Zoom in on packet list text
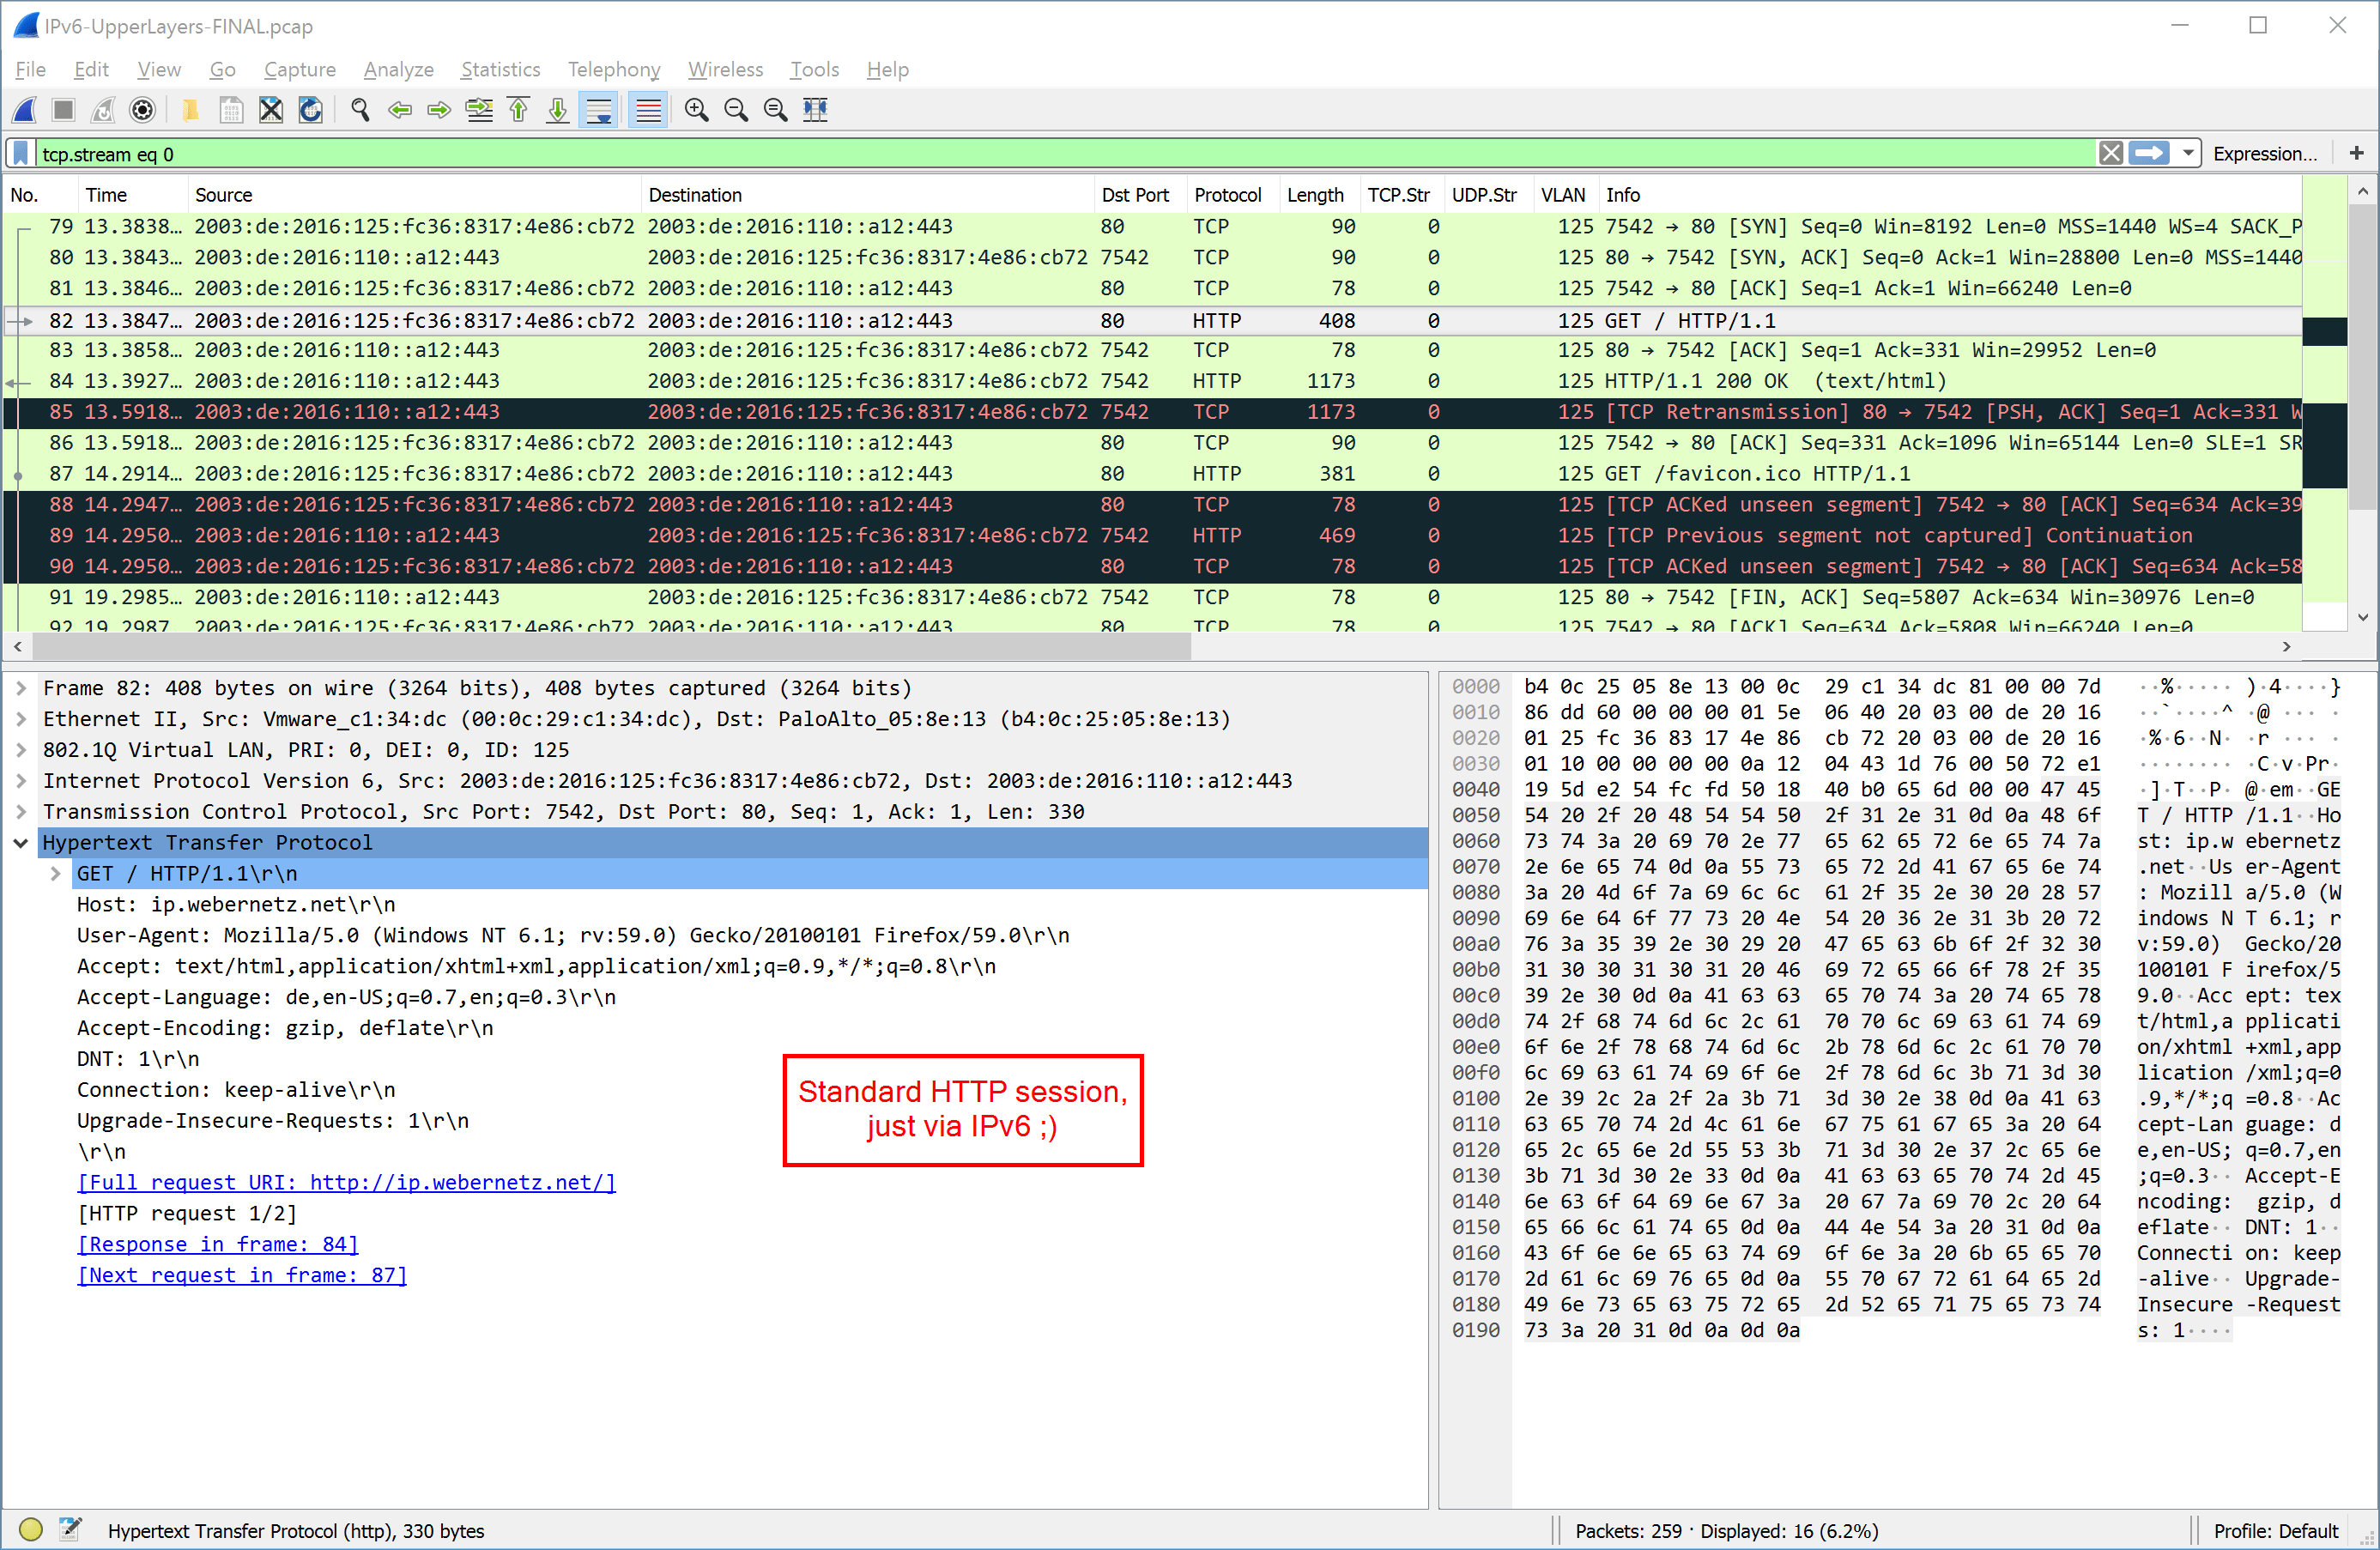The height and width of the screenshot is (1550, 2380). (697, 110)
